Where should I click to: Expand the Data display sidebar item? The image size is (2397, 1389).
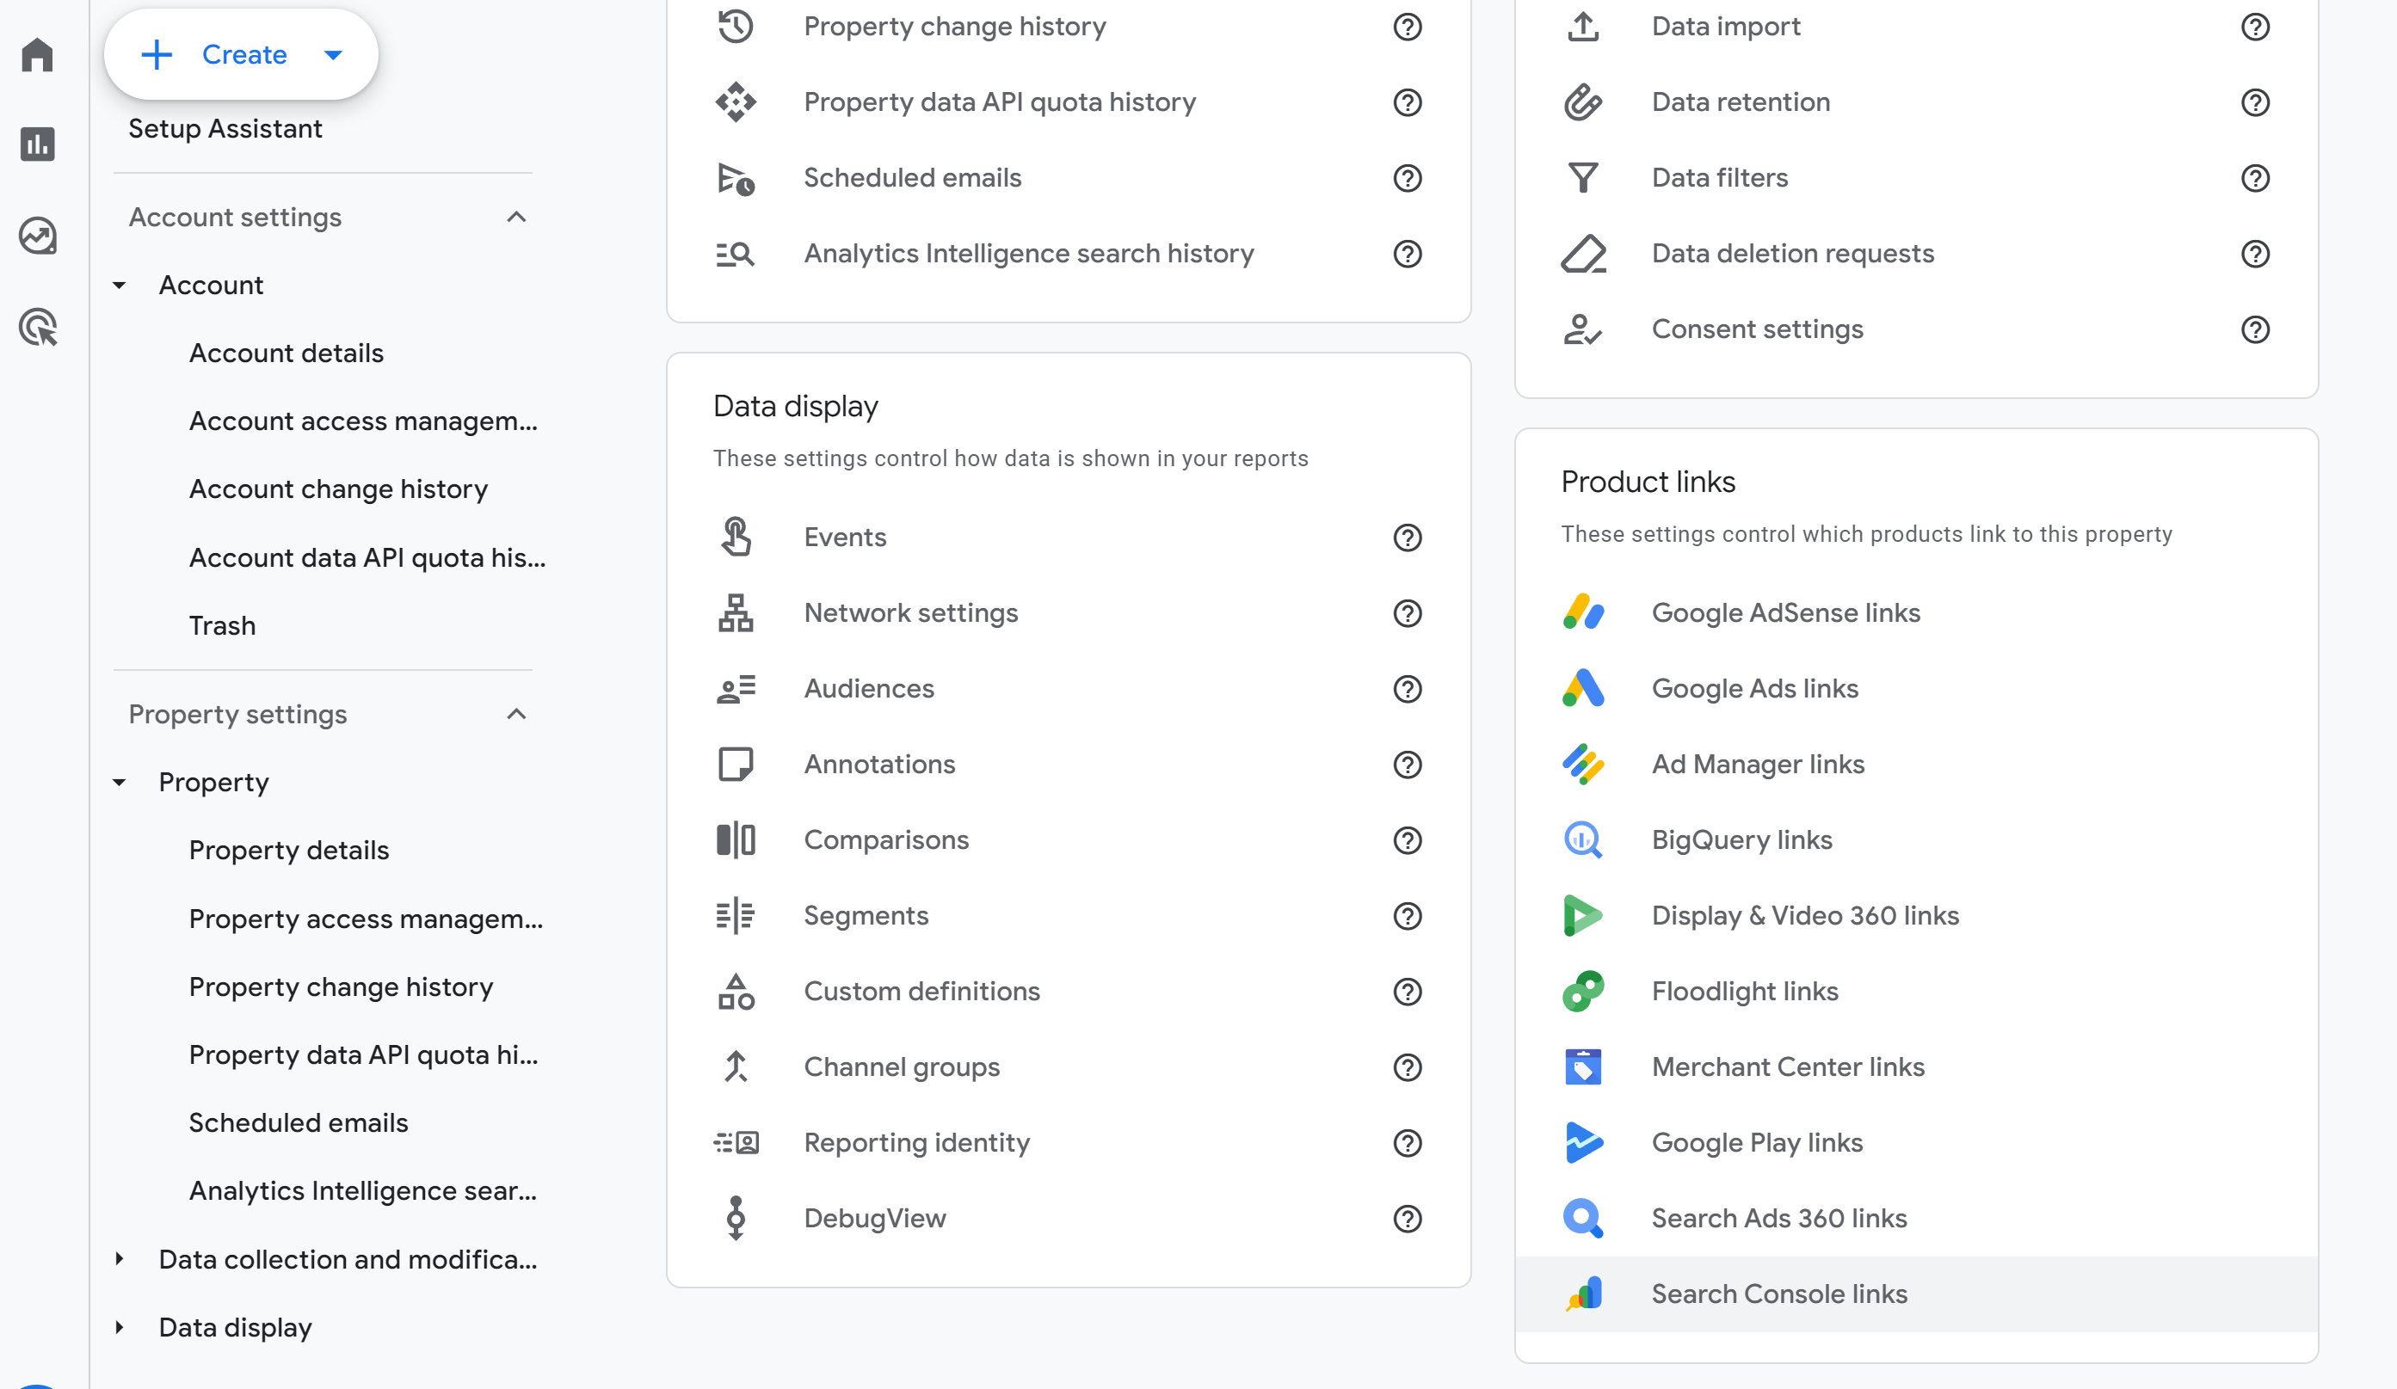(120, 1326)
